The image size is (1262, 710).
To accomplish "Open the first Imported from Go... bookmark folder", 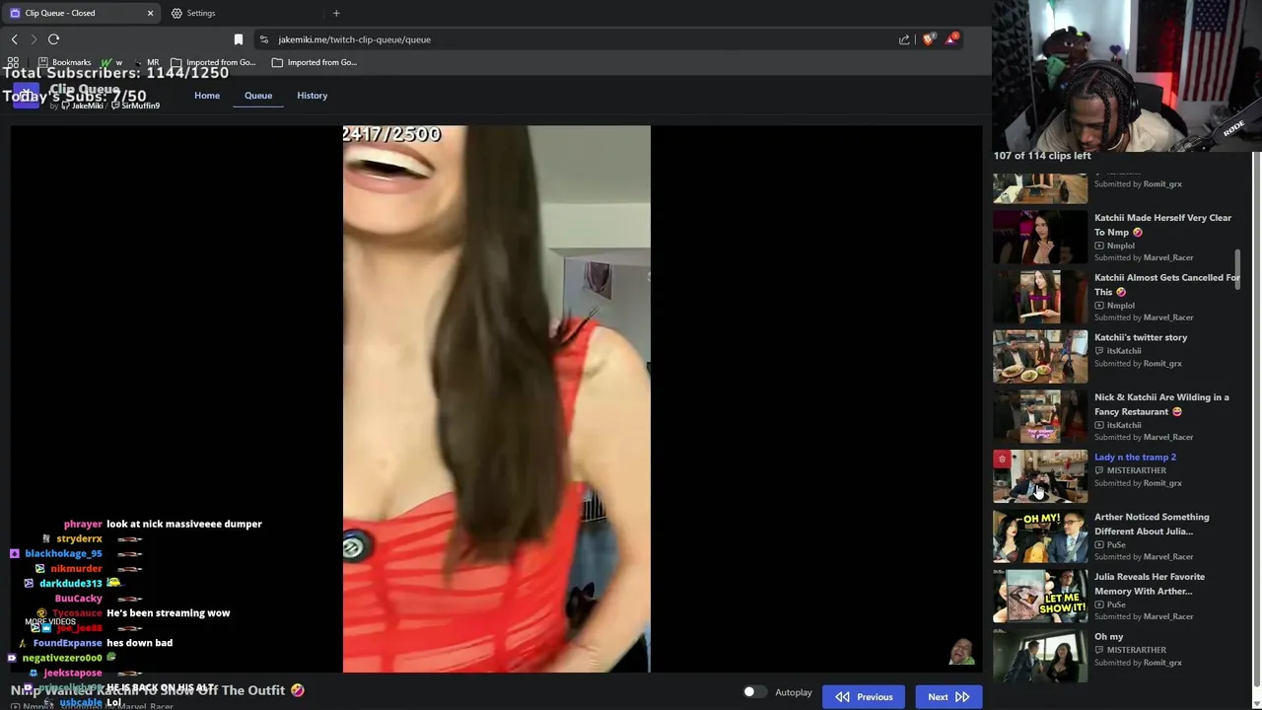I will point(213,62).
